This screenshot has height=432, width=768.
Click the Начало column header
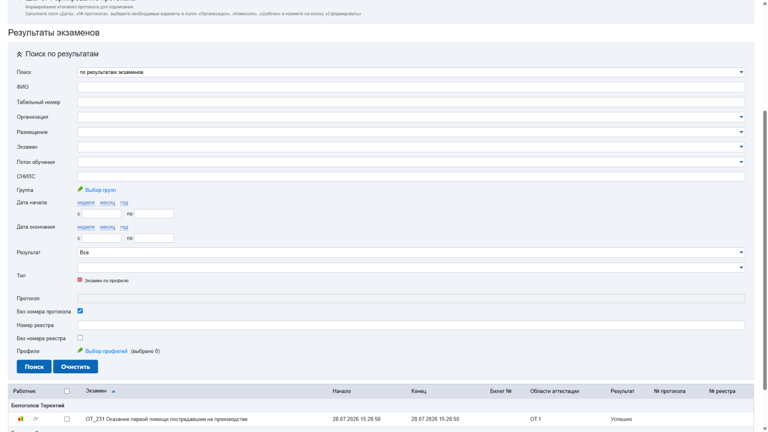coord(342,391)
